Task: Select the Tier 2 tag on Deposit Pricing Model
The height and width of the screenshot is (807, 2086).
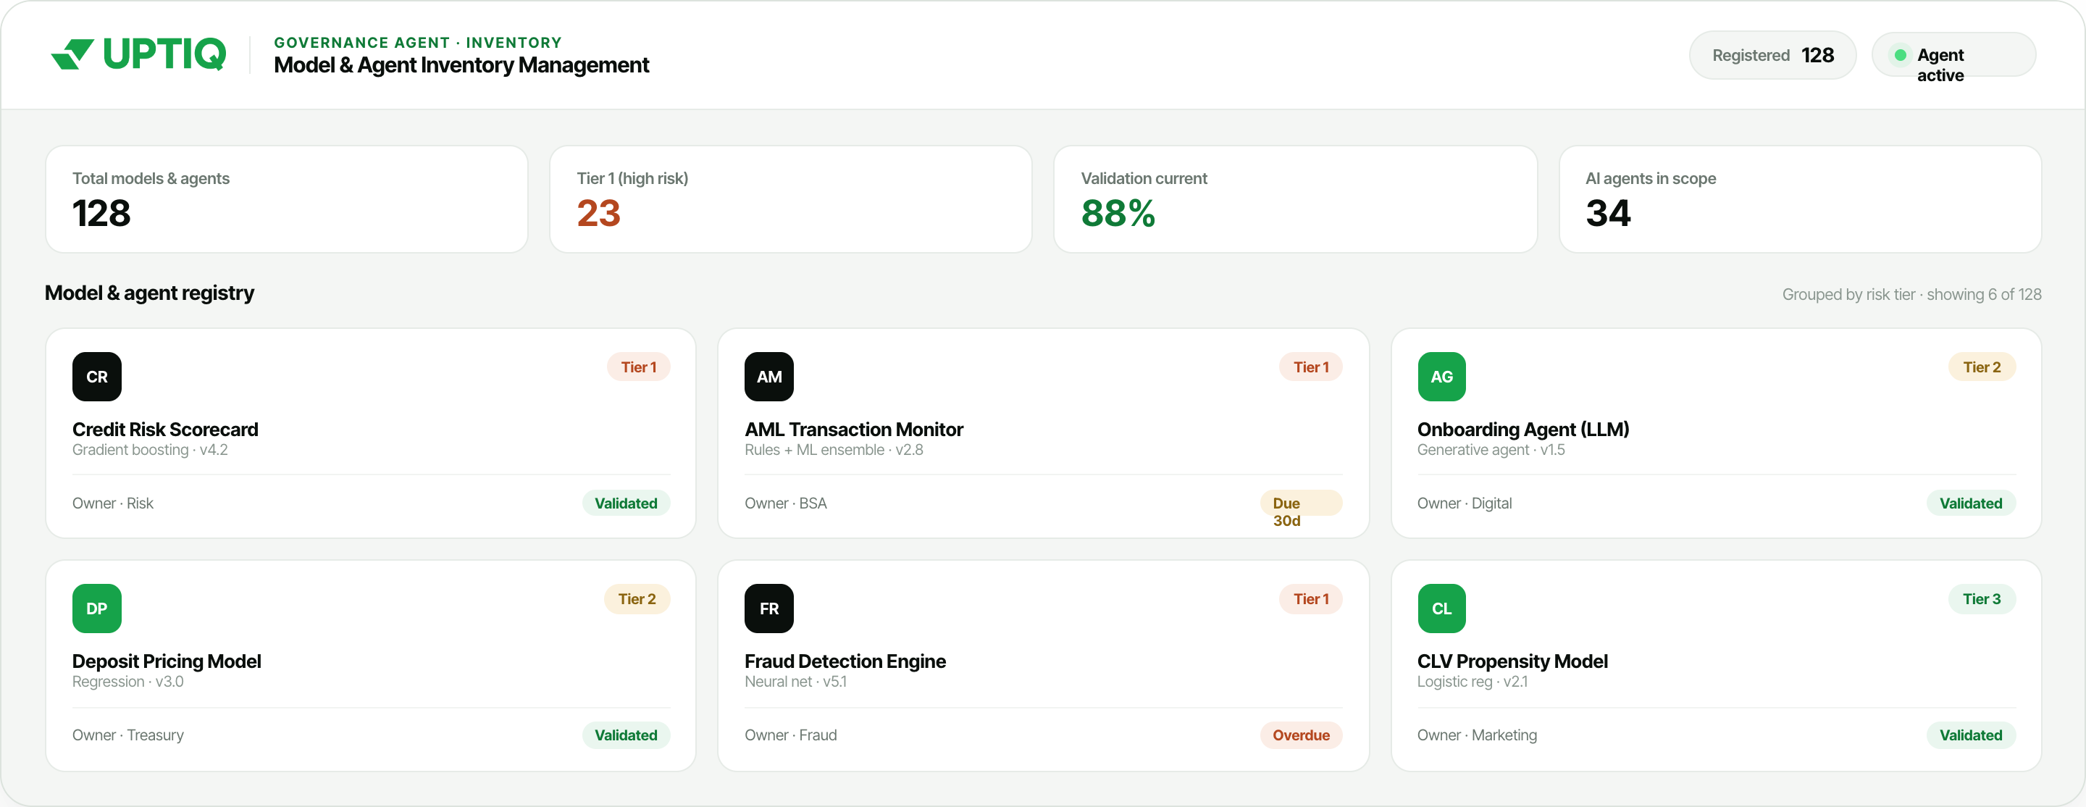Action: tap(637, 600)
